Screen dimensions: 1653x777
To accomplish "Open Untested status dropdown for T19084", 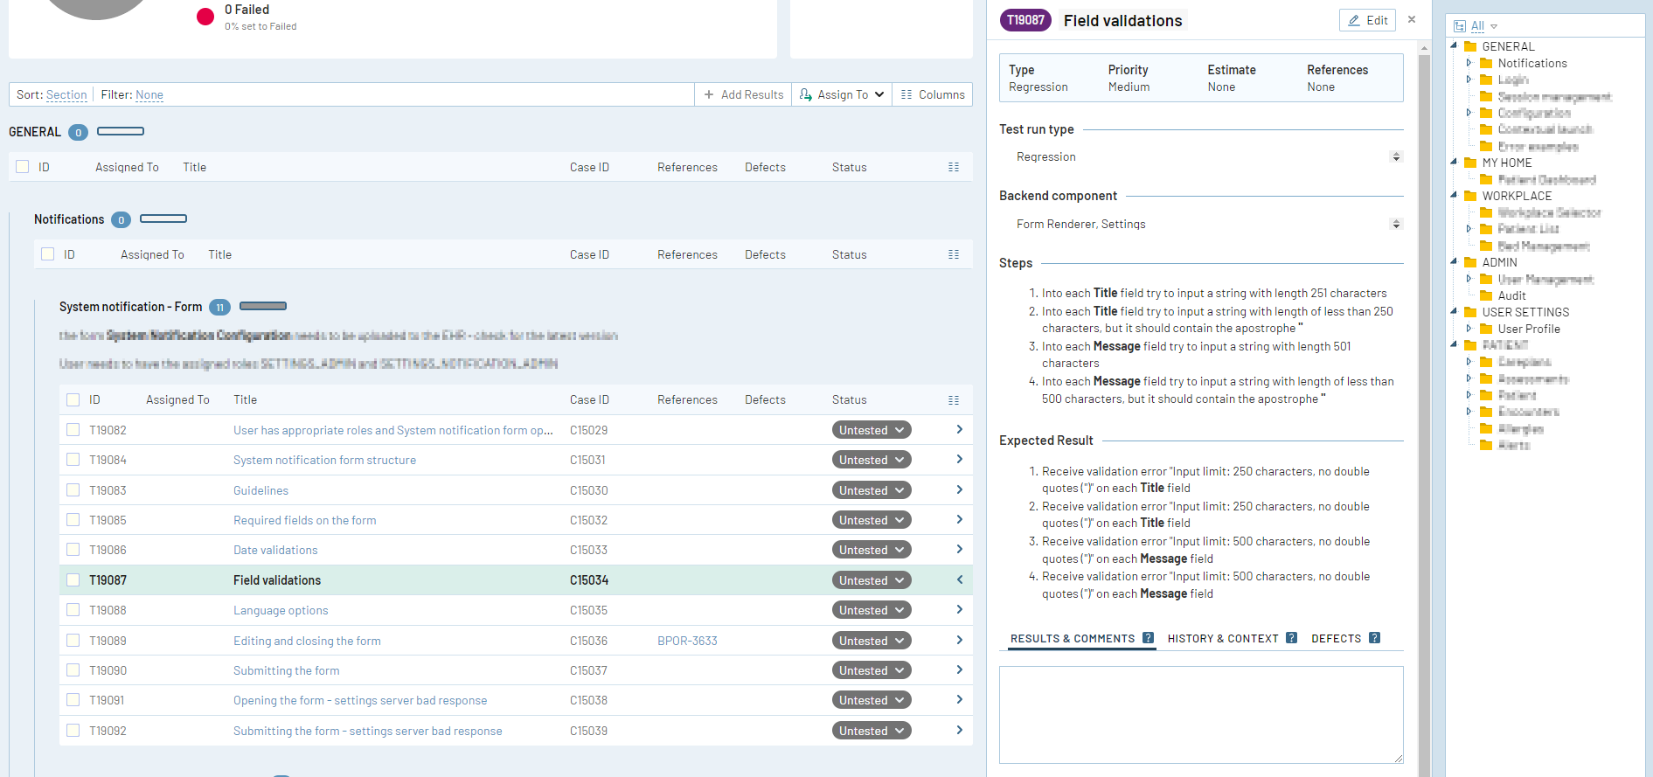I will click(x=872, y=460).
